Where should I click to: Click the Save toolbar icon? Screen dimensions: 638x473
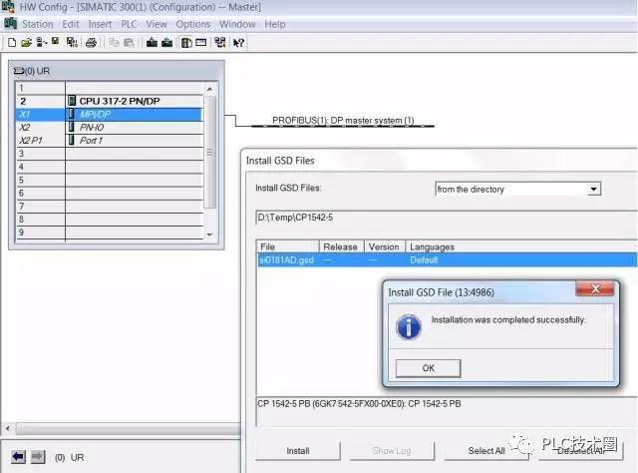click(x=56, y=42)
